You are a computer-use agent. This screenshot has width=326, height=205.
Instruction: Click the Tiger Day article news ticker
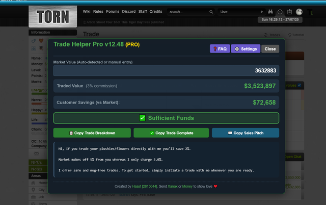[x=124, y=22]
